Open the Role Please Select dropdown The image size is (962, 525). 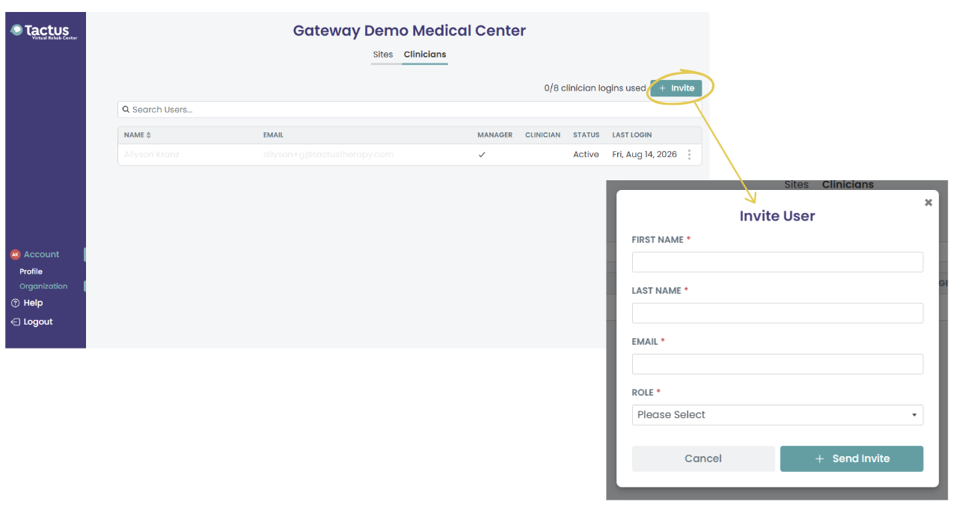point(777,415)
